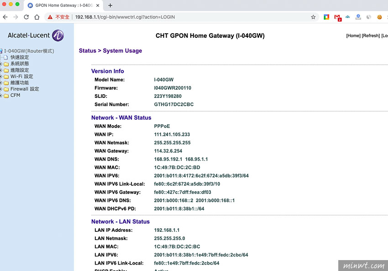Click the blue link-shaped extension icon
The width and height of the screenshot is (388, 271).
348,17
